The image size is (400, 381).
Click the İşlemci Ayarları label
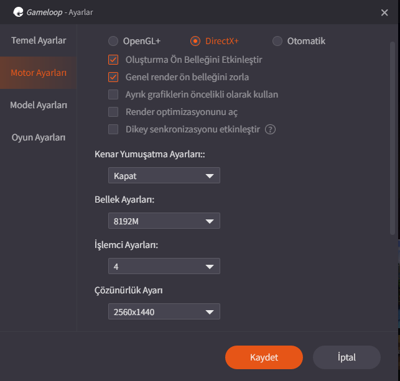(126, 245)
